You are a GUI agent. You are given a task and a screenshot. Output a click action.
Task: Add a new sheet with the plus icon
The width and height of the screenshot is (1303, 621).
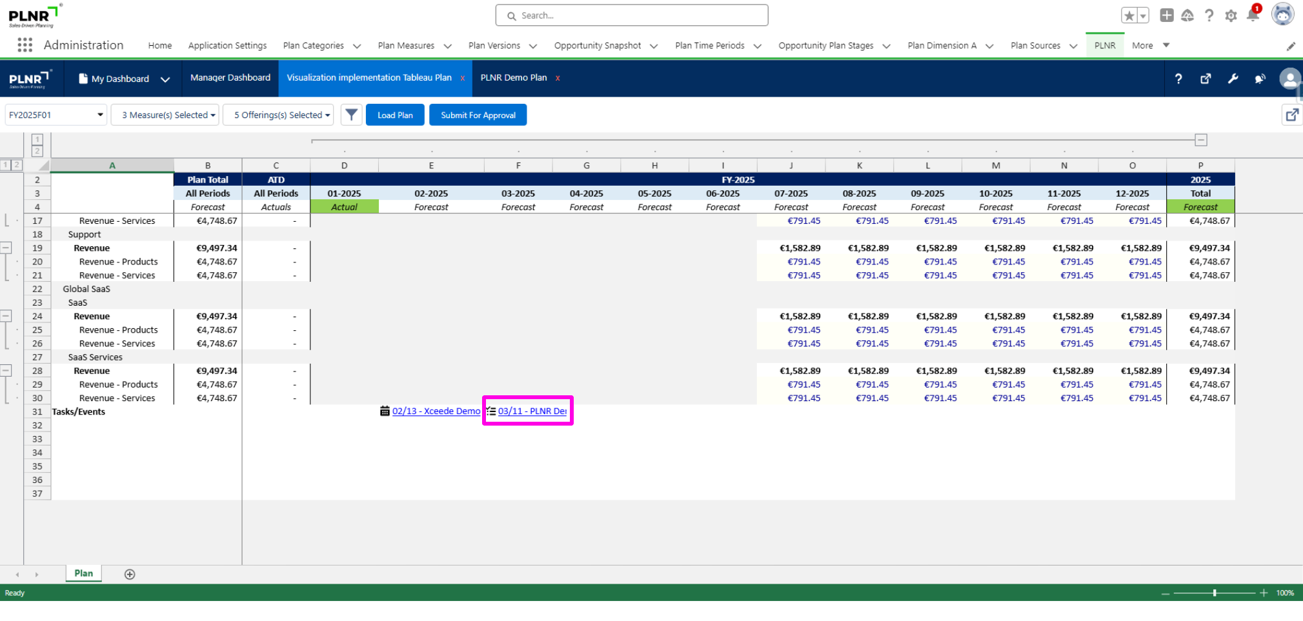[x=130, y=574]
